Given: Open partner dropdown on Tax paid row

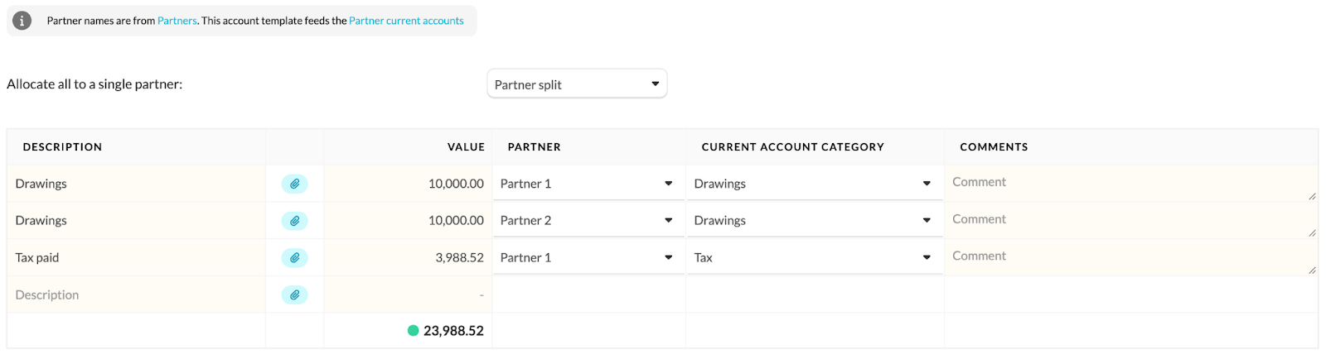Looking at the screenshot, I should [588, 258].
